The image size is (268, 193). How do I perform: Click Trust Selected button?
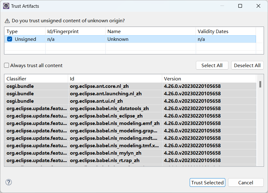(x=207, y=182)
